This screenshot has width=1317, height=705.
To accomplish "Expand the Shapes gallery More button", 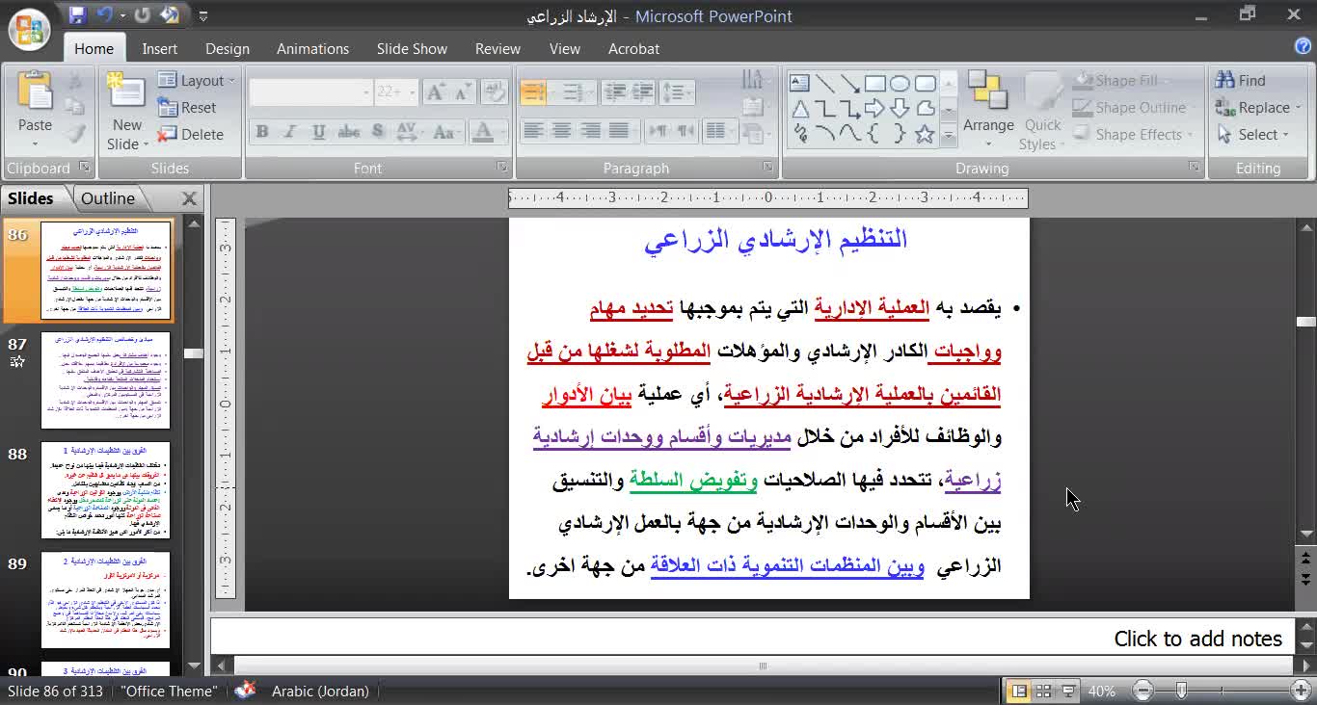I will [x=949, y=137].
